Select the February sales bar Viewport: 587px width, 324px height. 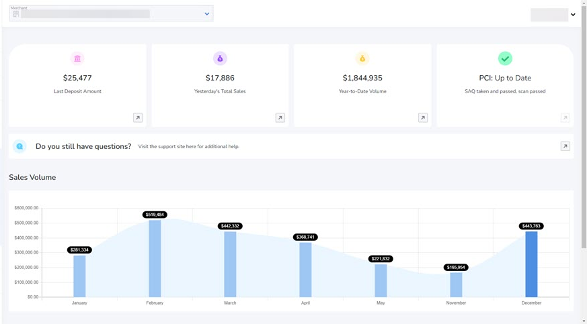(x=155, y=258)
